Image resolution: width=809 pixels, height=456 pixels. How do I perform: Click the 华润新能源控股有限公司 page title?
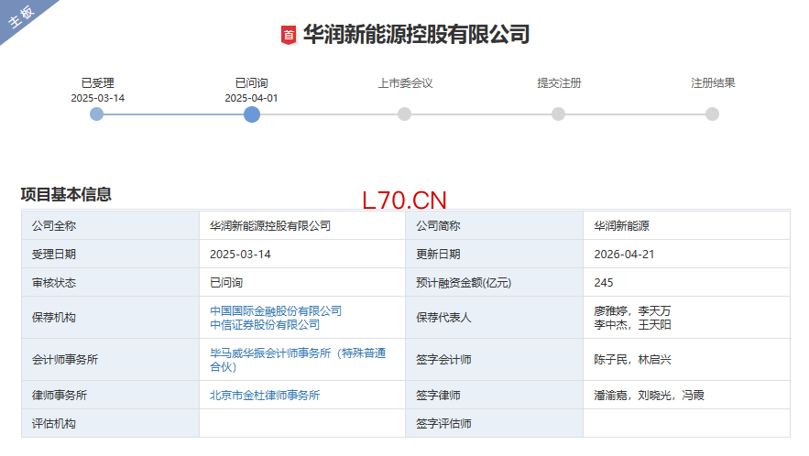point(416,35)
